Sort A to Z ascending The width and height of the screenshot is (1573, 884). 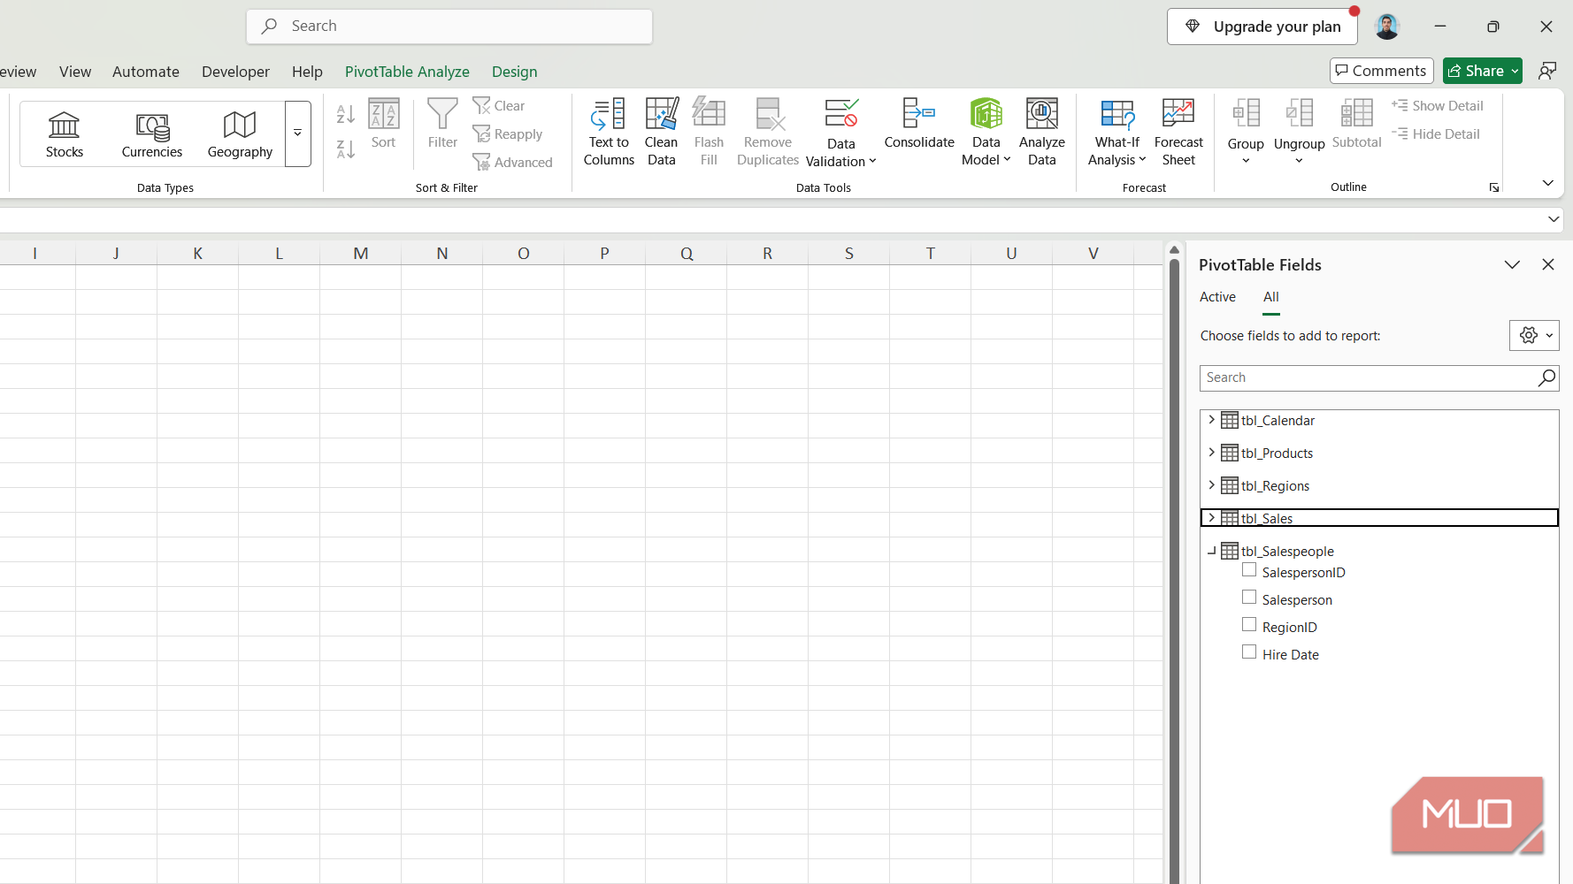click(x=346, y=113)
